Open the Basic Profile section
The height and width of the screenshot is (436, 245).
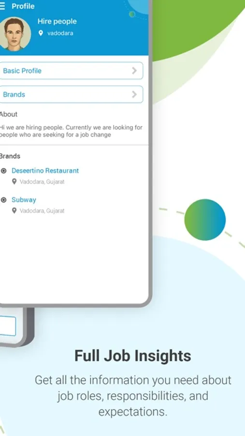point(71,71)
